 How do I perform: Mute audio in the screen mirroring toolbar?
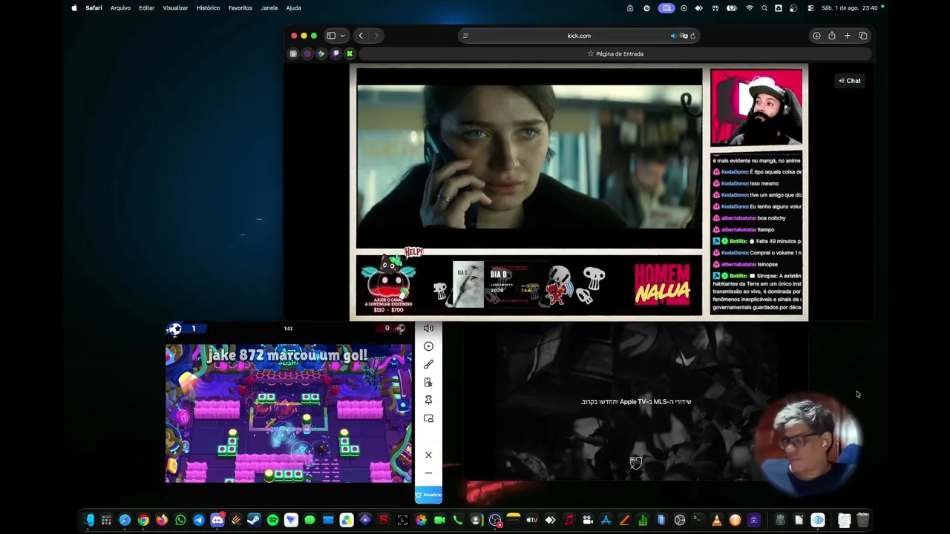click(428, 328)
